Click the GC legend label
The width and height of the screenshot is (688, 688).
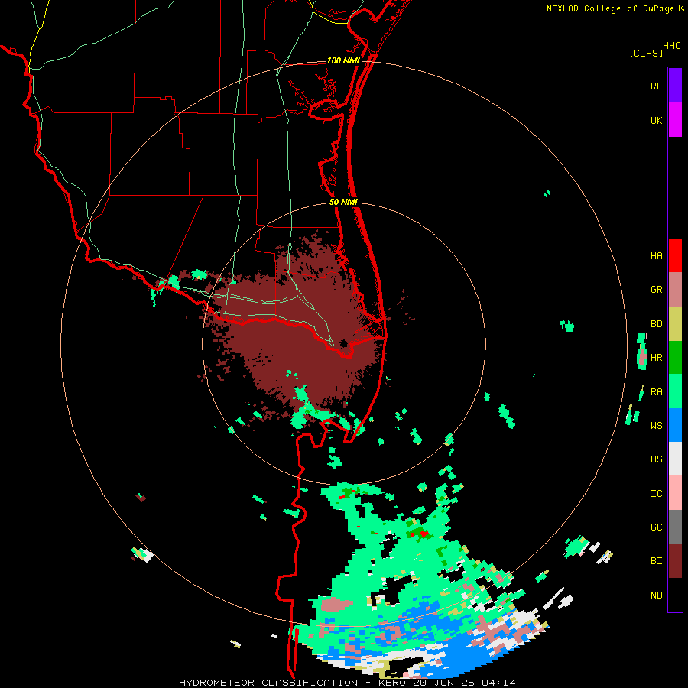[x=657, y=527]
